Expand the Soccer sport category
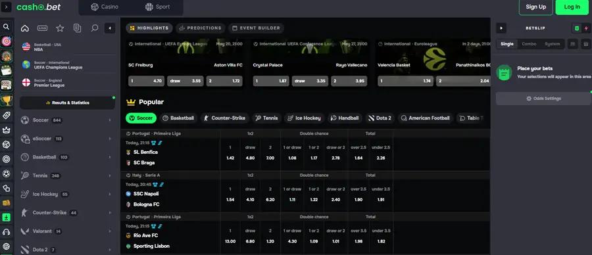This screenshot has width=592, height=255. click(67, 120)
